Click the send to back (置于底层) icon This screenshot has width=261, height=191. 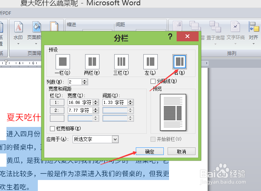tap(215, 27)
